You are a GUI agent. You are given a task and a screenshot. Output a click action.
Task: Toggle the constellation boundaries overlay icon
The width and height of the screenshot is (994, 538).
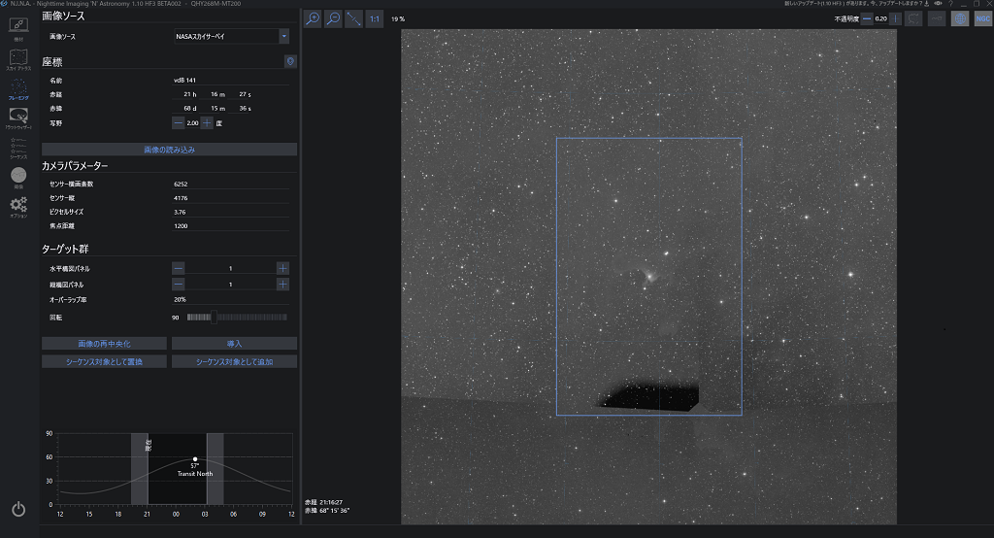coord(913,19)
